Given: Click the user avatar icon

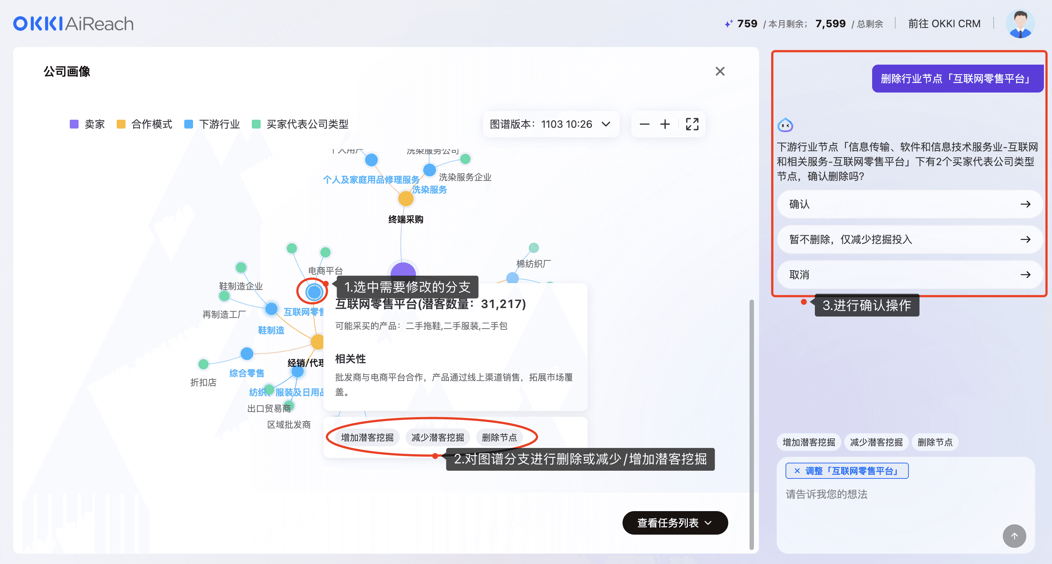Looking at the screenshot, I should click(x=1020, y=24).
